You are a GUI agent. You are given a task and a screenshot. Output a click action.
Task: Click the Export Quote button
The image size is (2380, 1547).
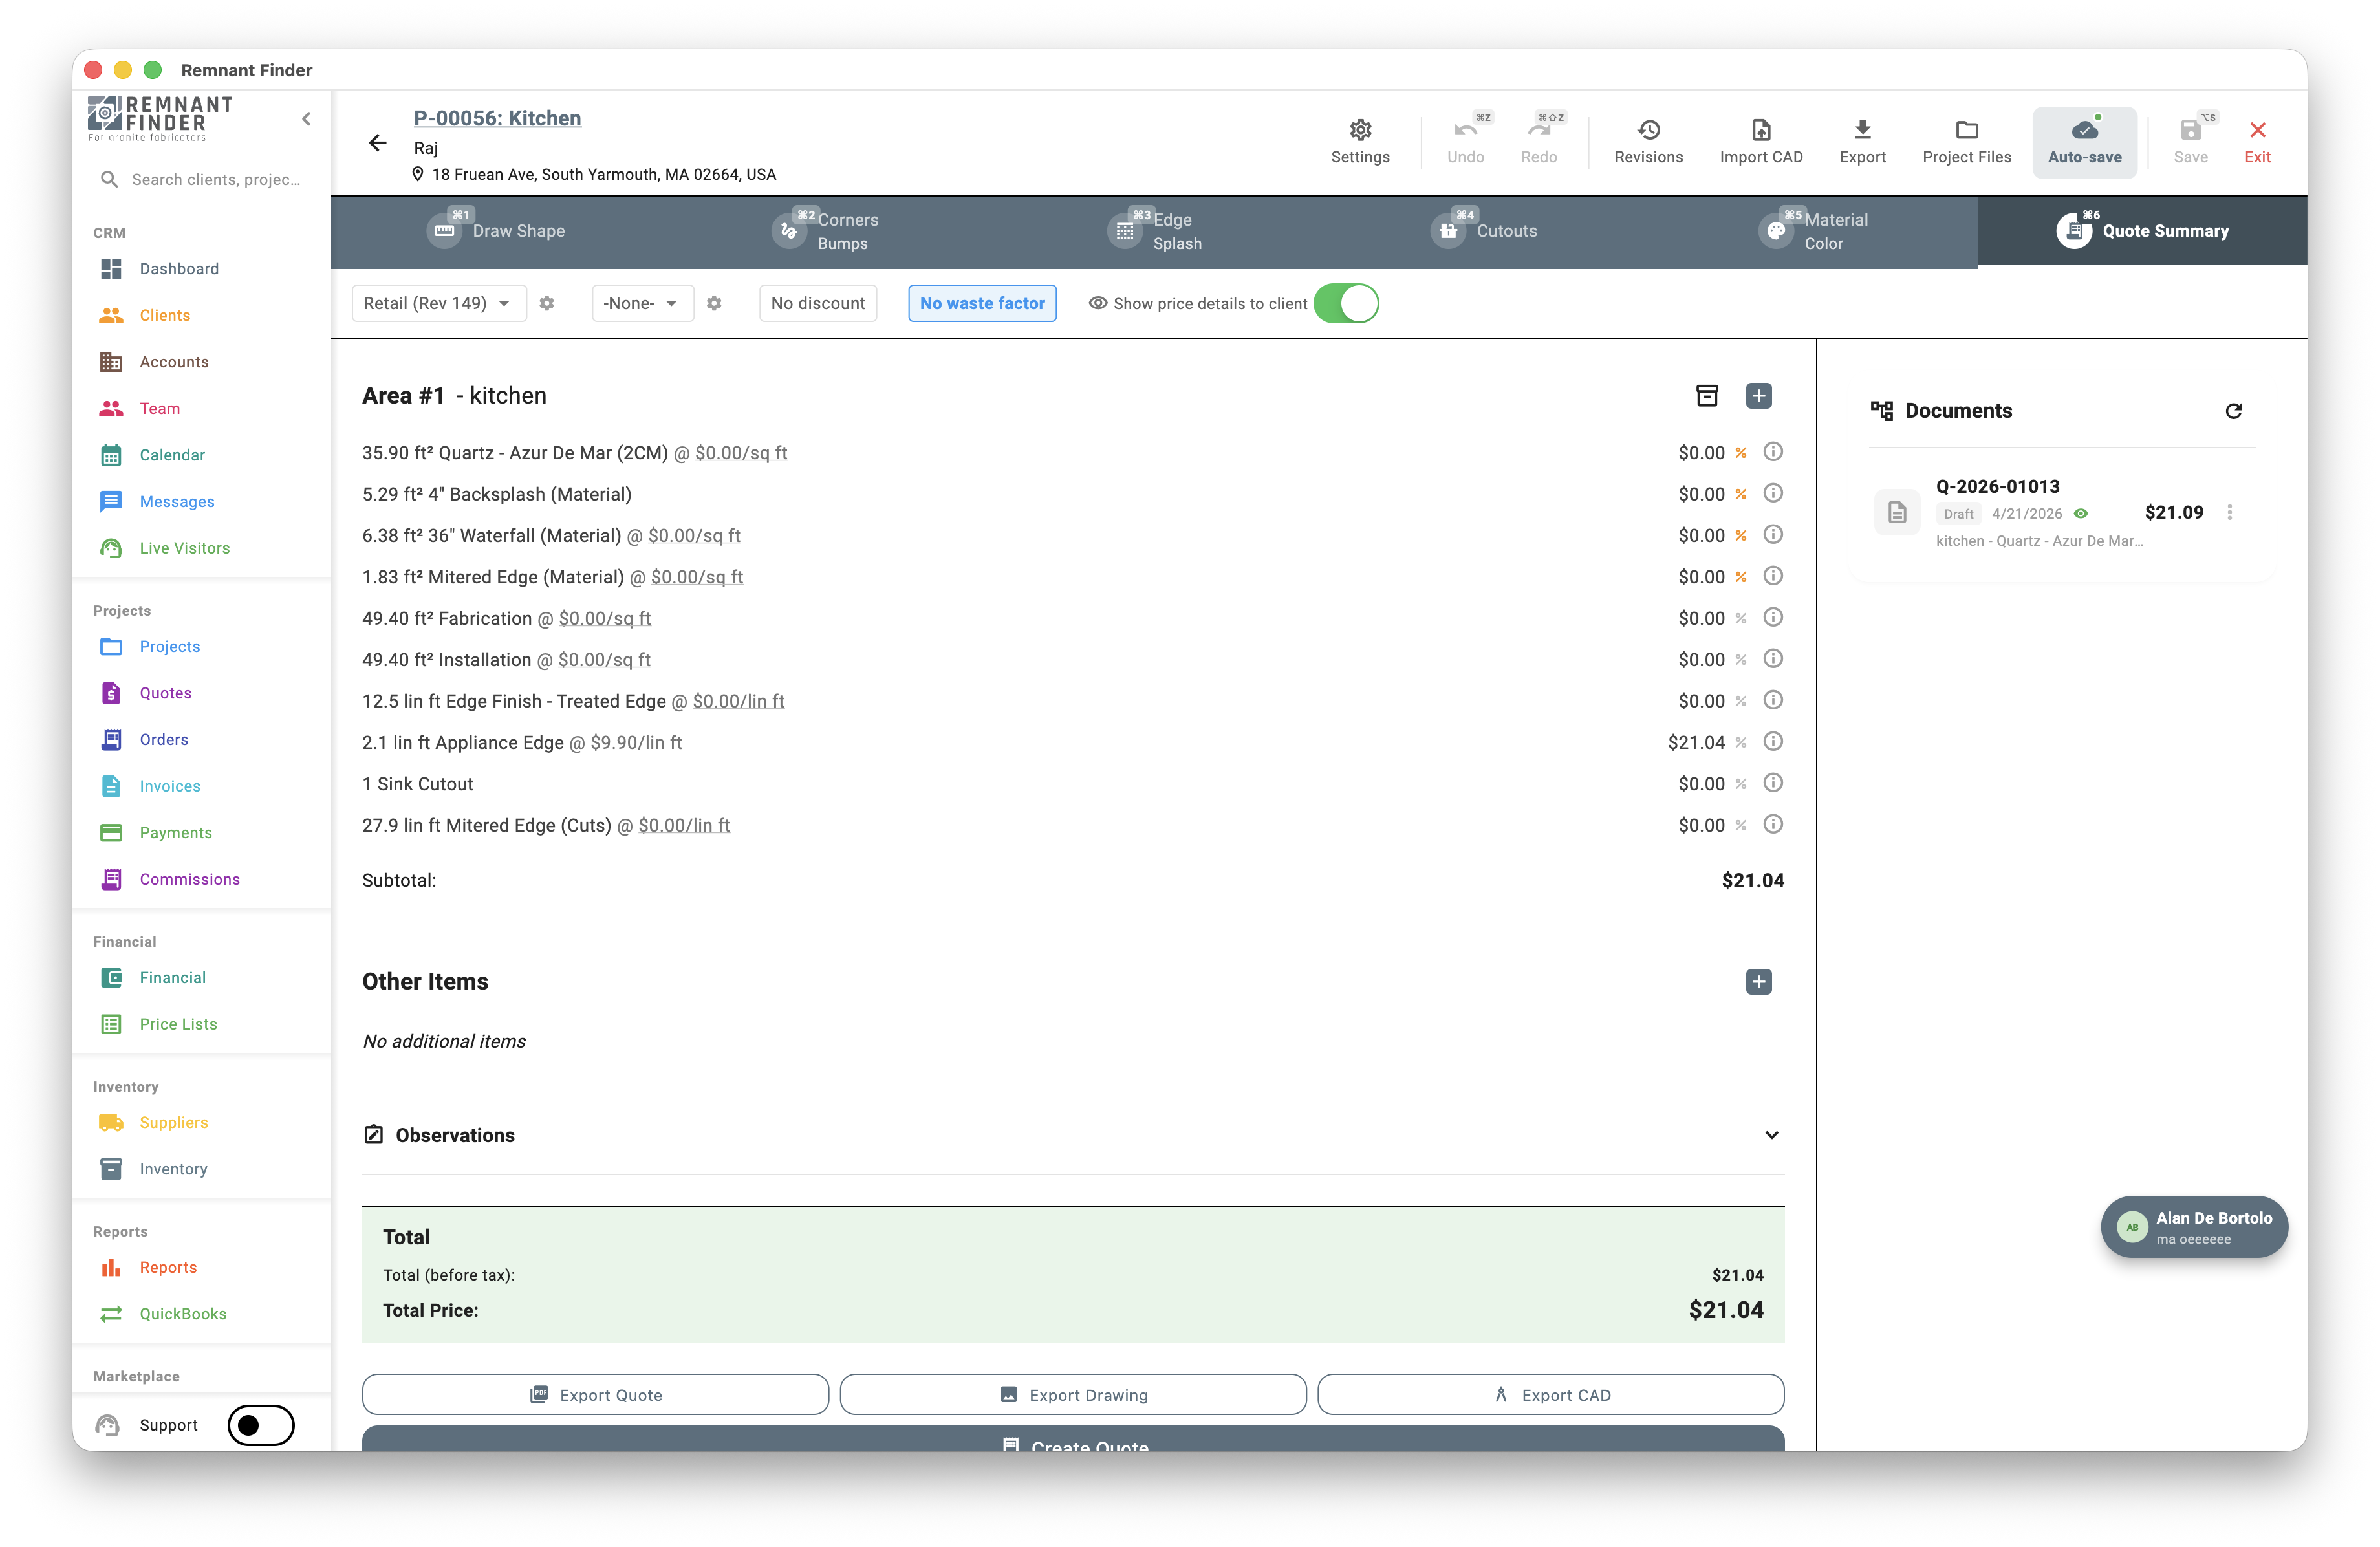point(595,1394)
